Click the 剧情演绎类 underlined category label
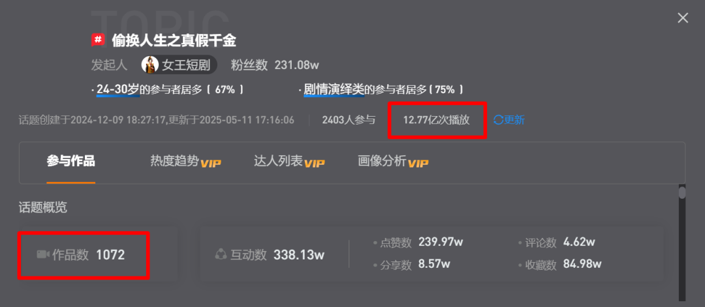 [334, 89]
